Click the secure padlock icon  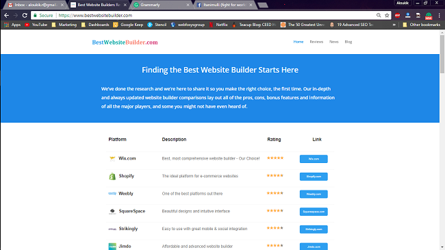click(35, 15)
